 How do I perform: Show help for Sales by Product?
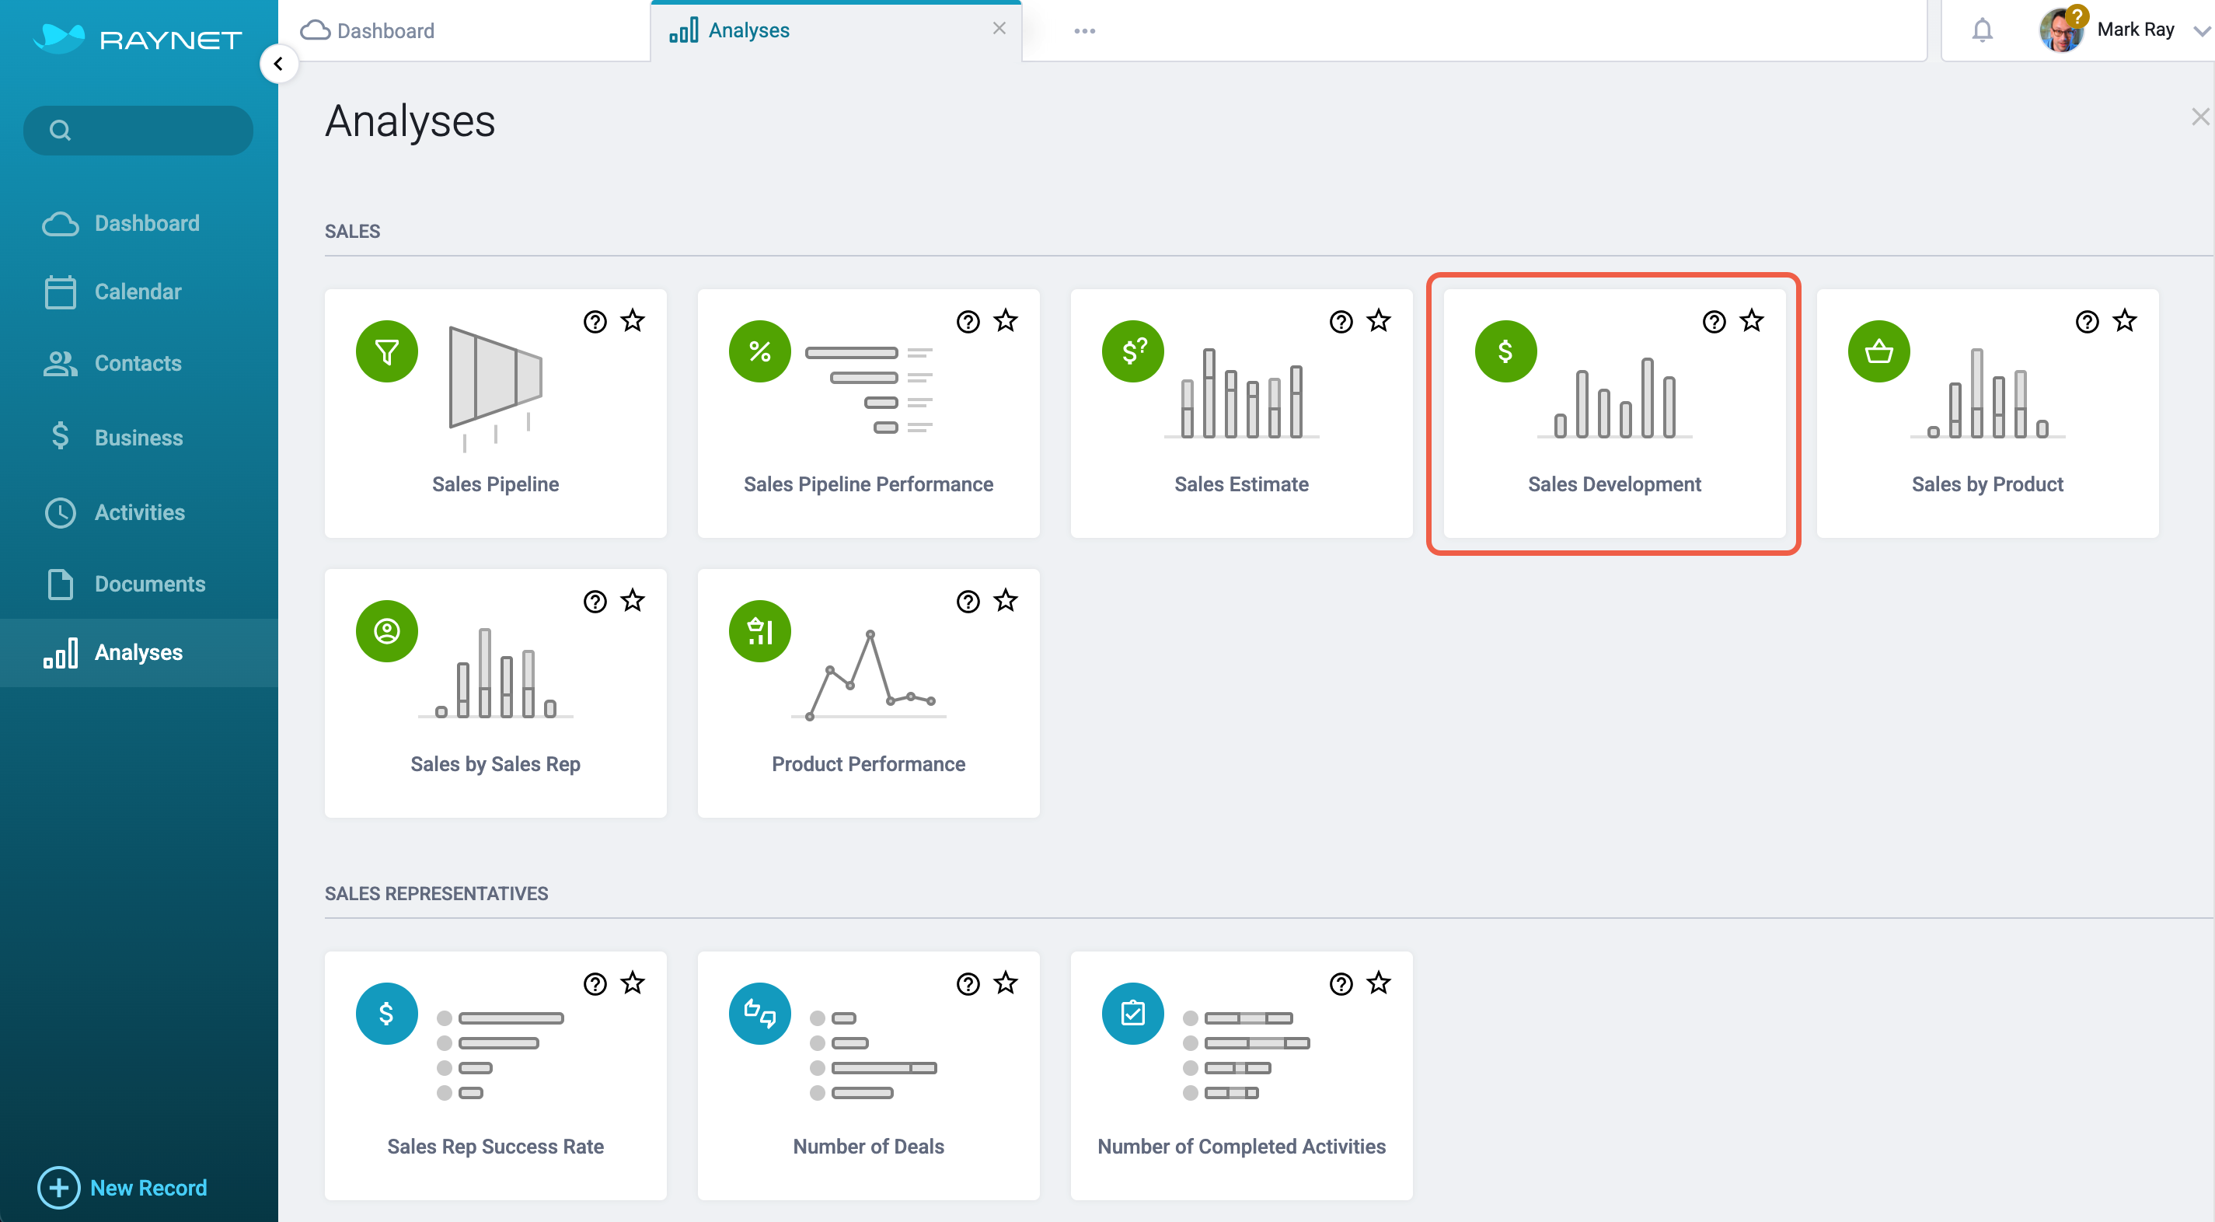tap(2088, 322)
